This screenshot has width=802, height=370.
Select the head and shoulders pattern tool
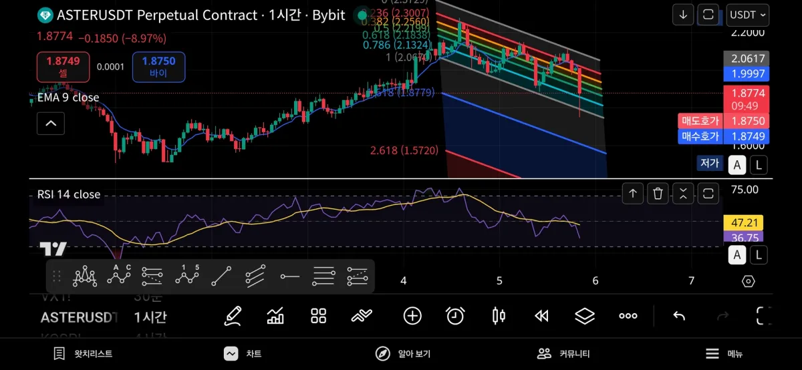(86, 276)
